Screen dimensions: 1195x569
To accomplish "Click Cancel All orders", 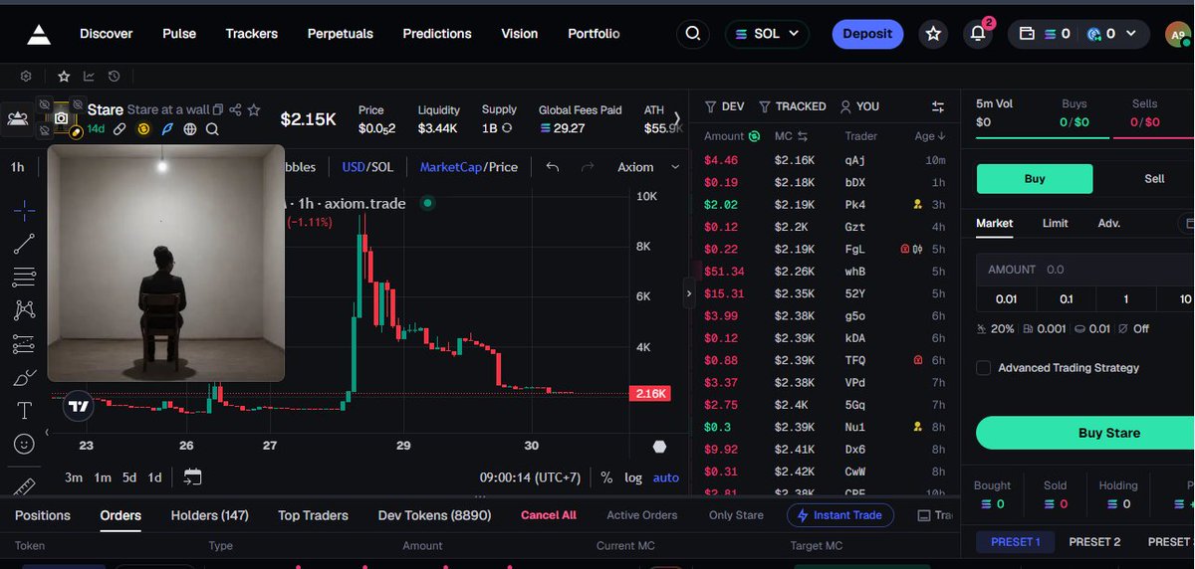I will coord(549,515).
